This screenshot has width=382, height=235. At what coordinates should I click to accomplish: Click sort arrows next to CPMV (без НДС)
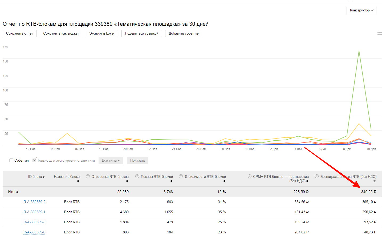point(307,181)
